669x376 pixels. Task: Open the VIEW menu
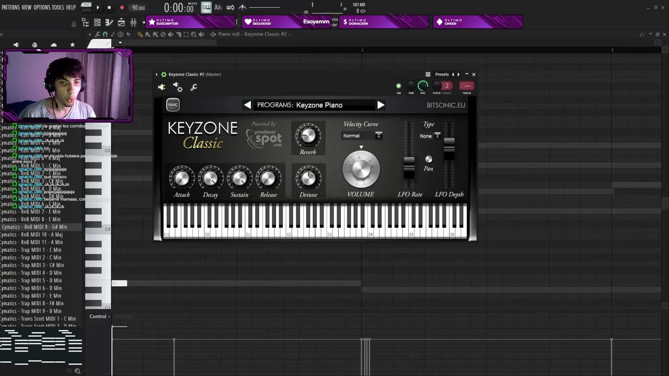click(27, 7)
